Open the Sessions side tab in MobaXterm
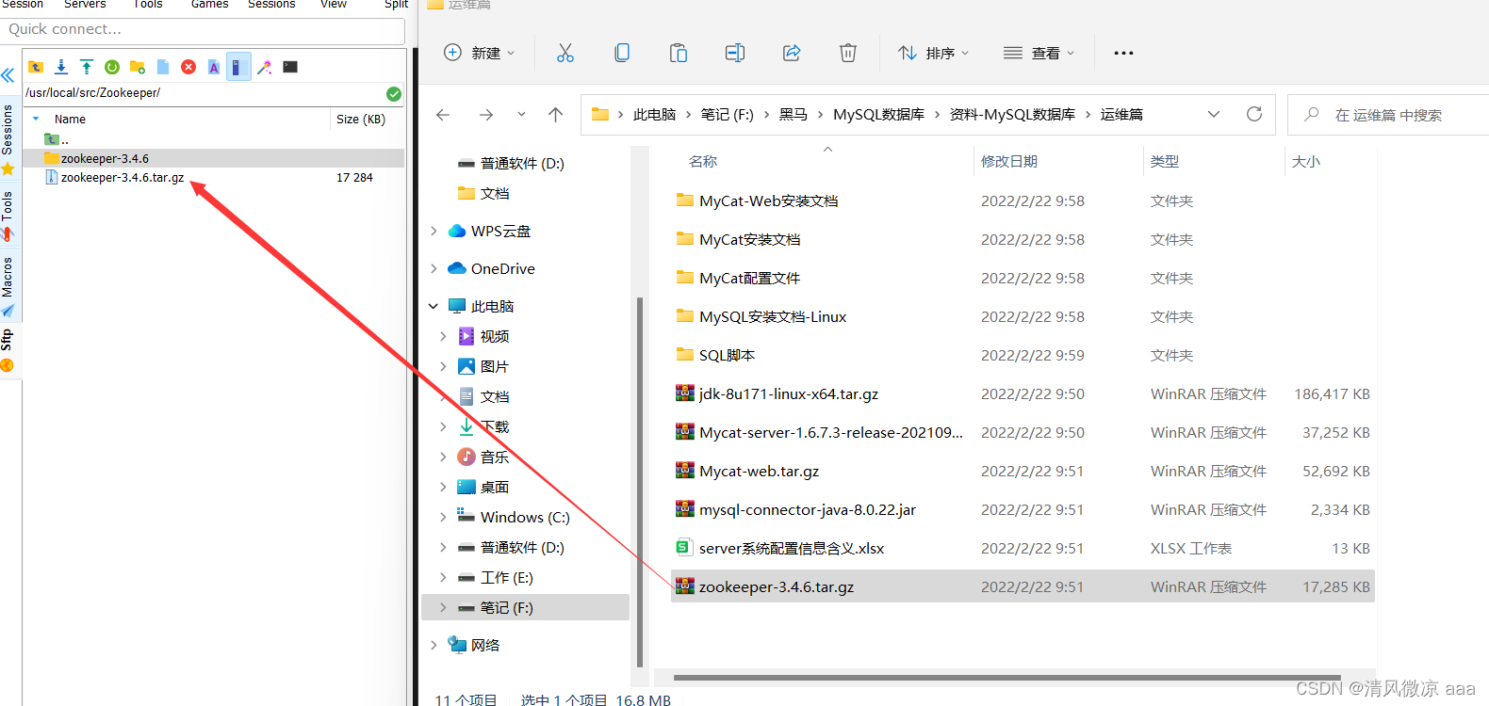 click(x=8, y=137)
